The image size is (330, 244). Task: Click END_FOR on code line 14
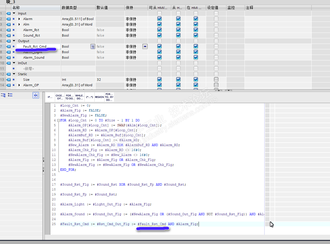[x=68, y=170]
